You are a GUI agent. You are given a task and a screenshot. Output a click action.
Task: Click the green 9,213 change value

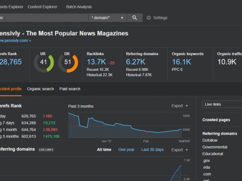click(49, 123)
